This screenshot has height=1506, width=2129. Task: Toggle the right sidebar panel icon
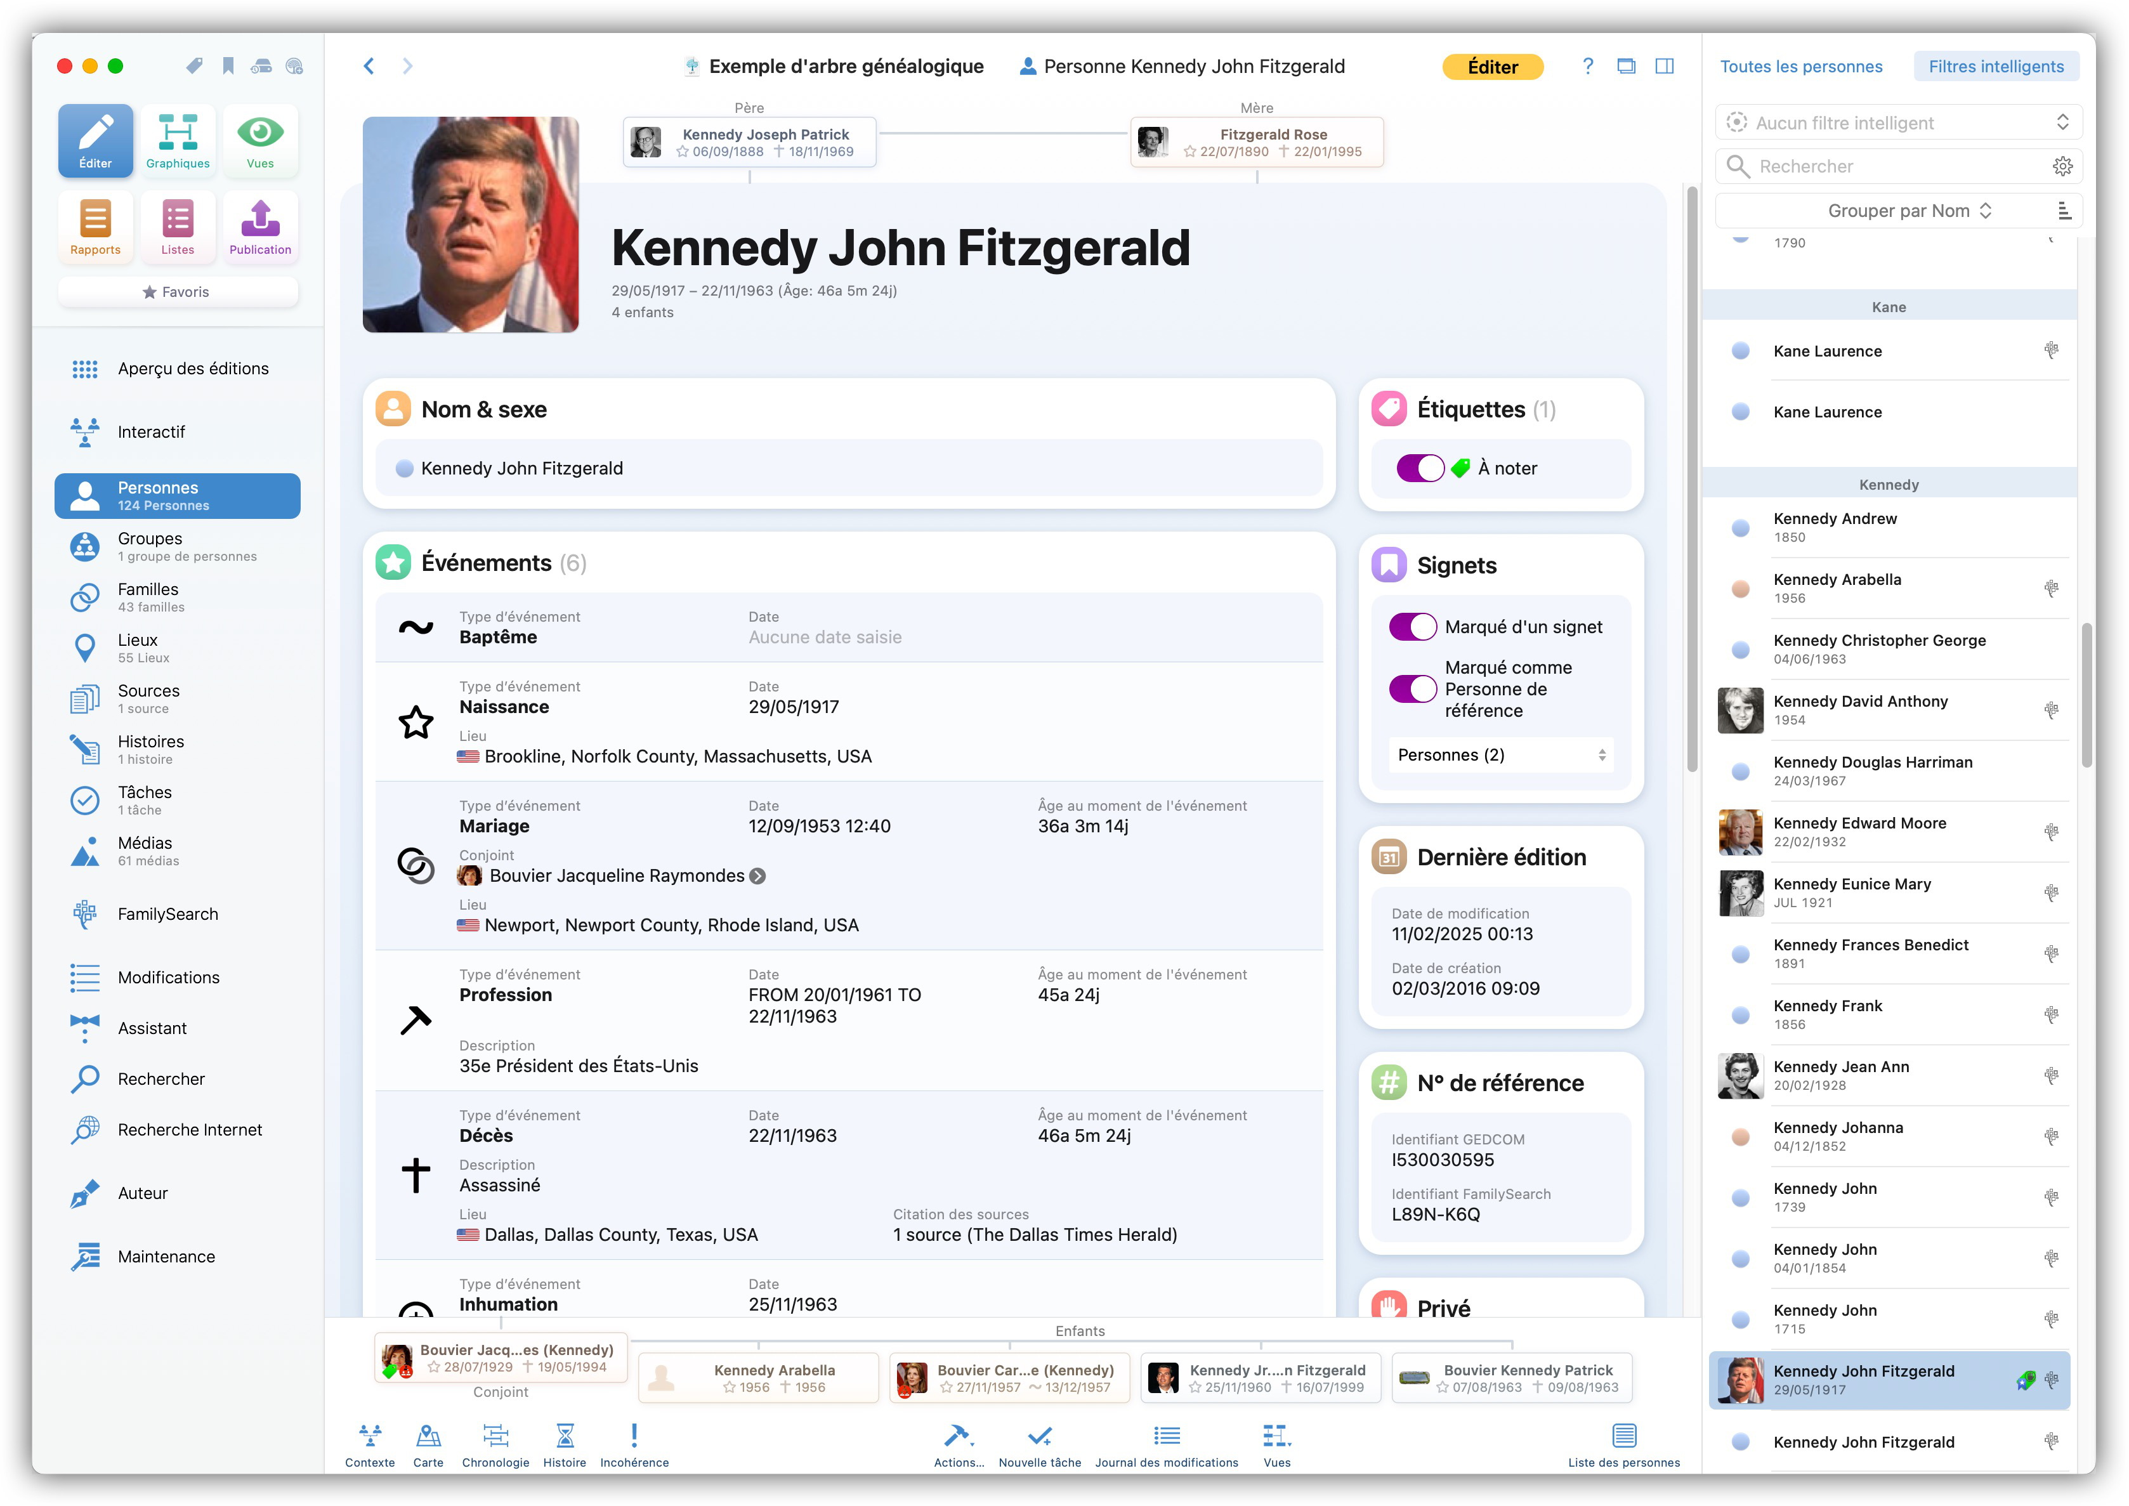pyautogui.click(x=1665, y=66)
